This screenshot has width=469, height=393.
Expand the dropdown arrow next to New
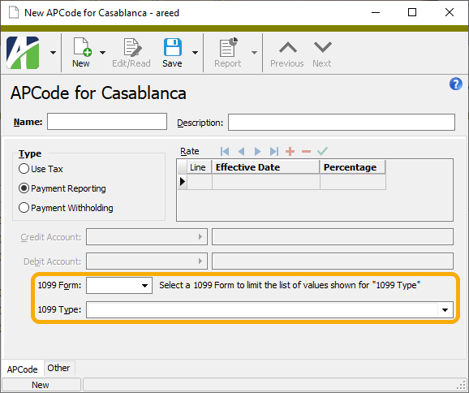coord(102,53)
